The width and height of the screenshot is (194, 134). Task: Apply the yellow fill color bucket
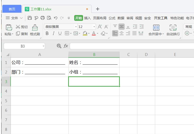(85, 33)
